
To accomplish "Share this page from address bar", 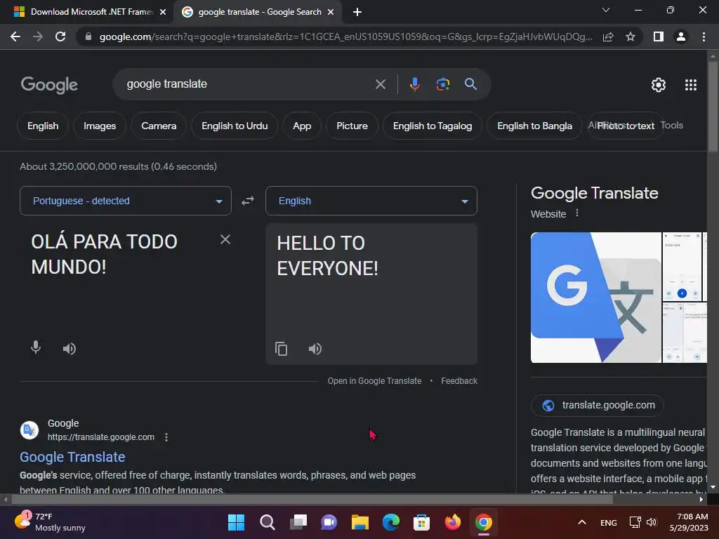I will coord(608,36).
